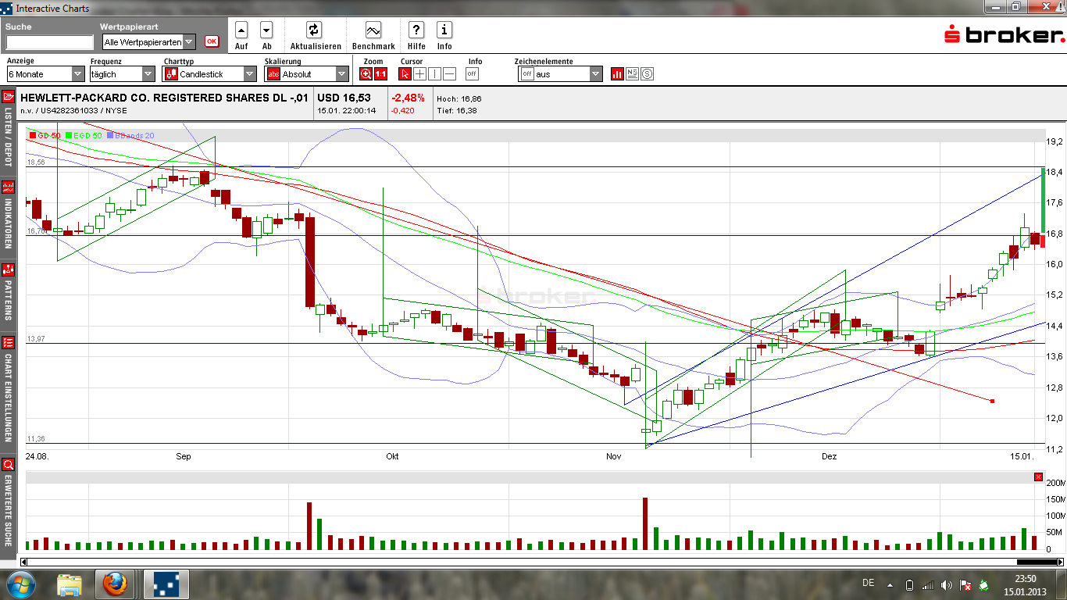Open the Indikatoren side tab
This screenshot has height=600, width=1067.
[9, 215]
